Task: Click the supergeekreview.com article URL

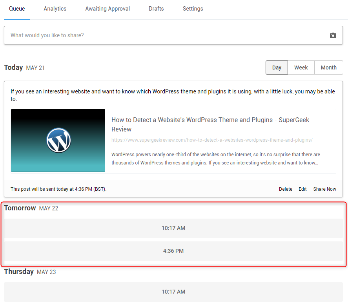Action: (212, 140)
